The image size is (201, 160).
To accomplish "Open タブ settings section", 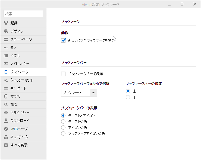I will 23,47.
